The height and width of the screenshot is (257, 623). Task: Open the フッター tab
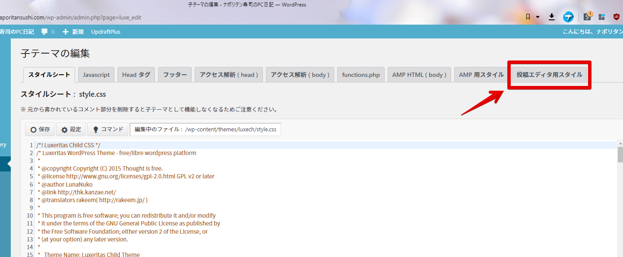pyautogui.click(x=175, y=75)
